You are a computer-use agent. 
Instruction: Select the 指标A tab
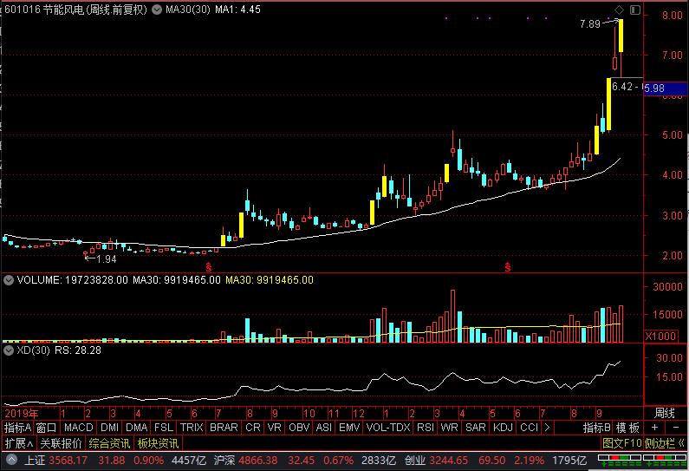tap(17, 428)
